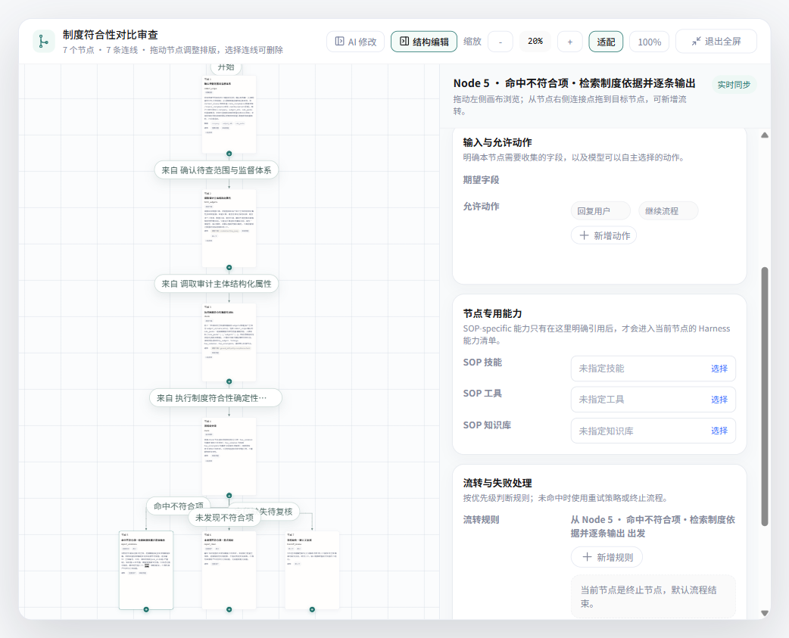Click the 适配 fit-to-view button
The height and width of the screenshot is (638, 789).
coord(606,42)
